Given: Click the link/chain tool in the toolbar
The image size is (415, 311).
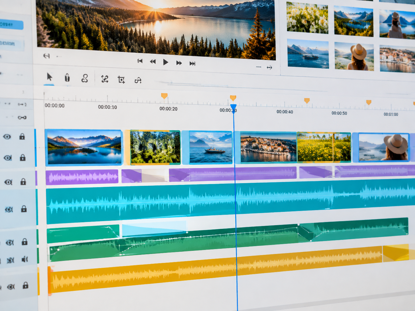Looking at the screenshot, I should [x=85, y=78].
